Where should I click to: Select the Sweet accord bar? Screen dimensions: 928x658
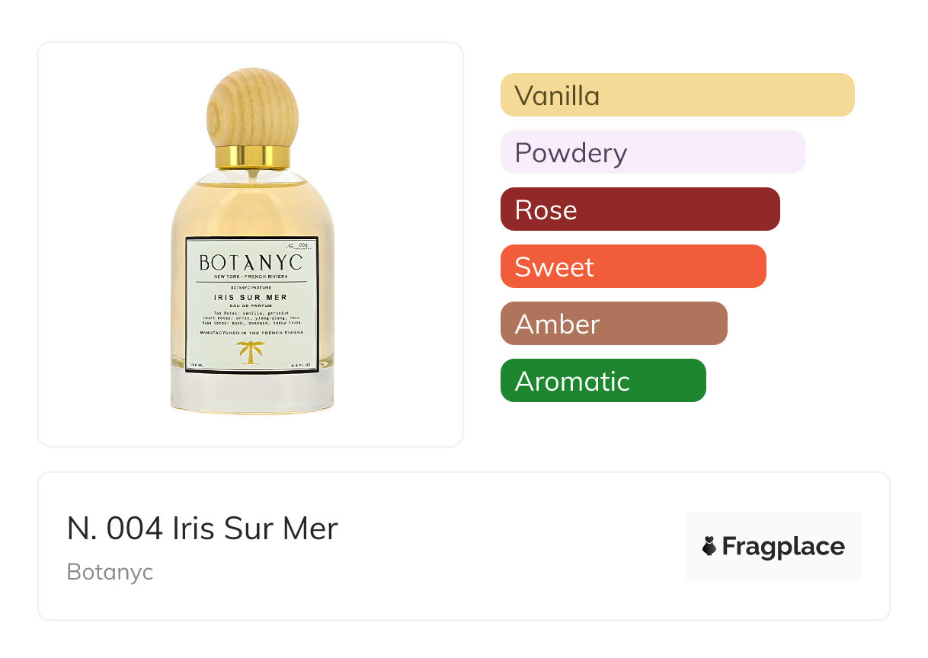point(632,267)
